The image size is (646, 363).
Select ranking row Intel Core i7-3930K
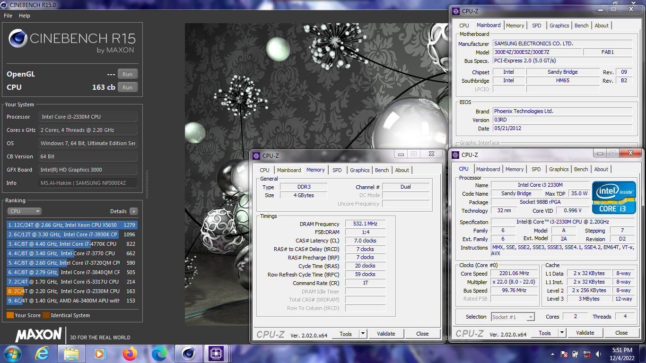(71, 234)
